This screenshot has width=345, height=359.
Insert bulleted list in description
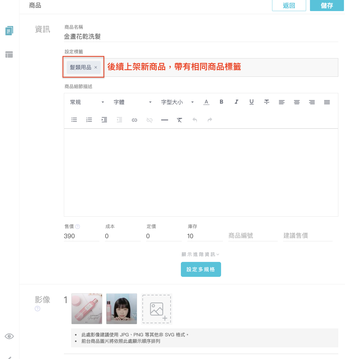[74, 120]
